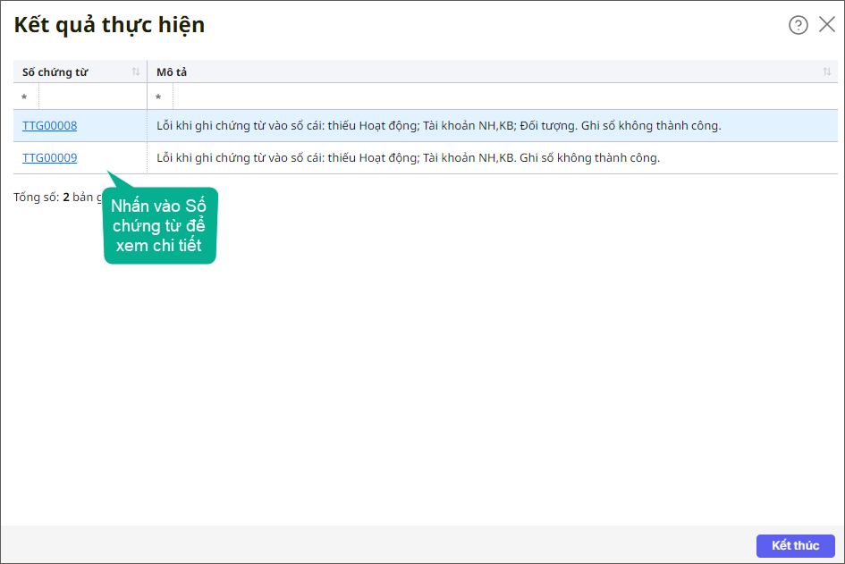The image size is (845, 564).
Task: Click sort arrows icon in Mô tả column
Action: click(x=827, y=72)
